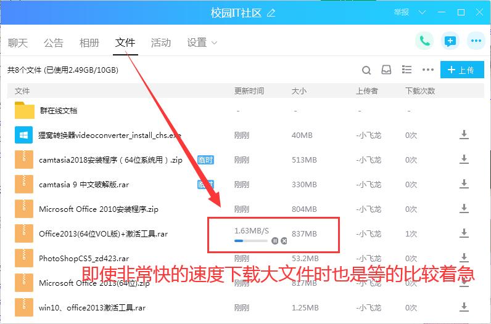Open the 群在线文档 folder
This screenshot has height=324, width=491.
pos(58,110)
